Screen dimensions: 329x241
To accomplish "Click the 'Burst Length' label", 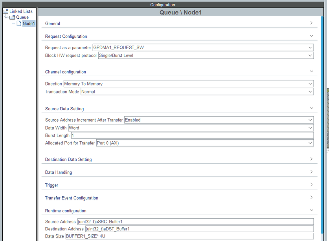I will (57, 135).
